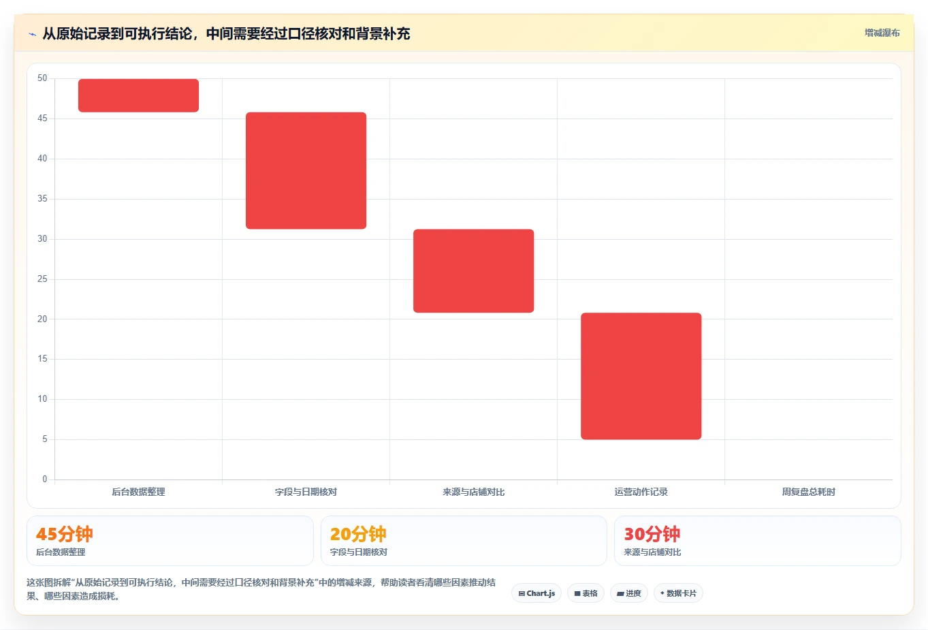This screenshot has width=928, height=630.
Task: Click the y-axis value 0
Action: point(45,479)
